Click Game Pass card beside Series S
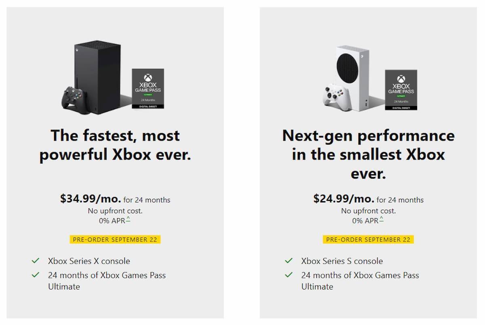485x325 pixels. click(401, 90)
